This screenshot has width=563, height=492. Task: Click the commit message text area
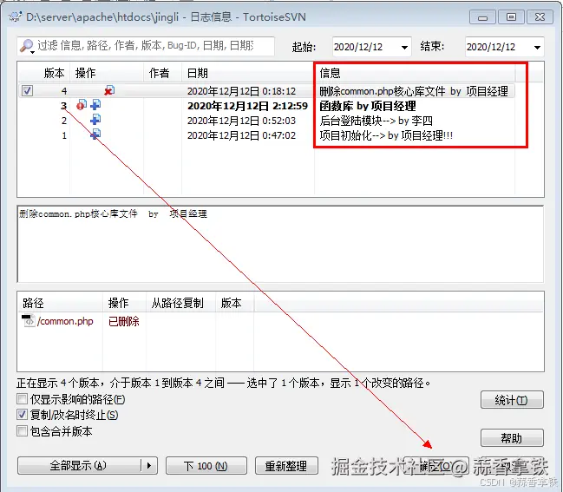click(280, 244)
